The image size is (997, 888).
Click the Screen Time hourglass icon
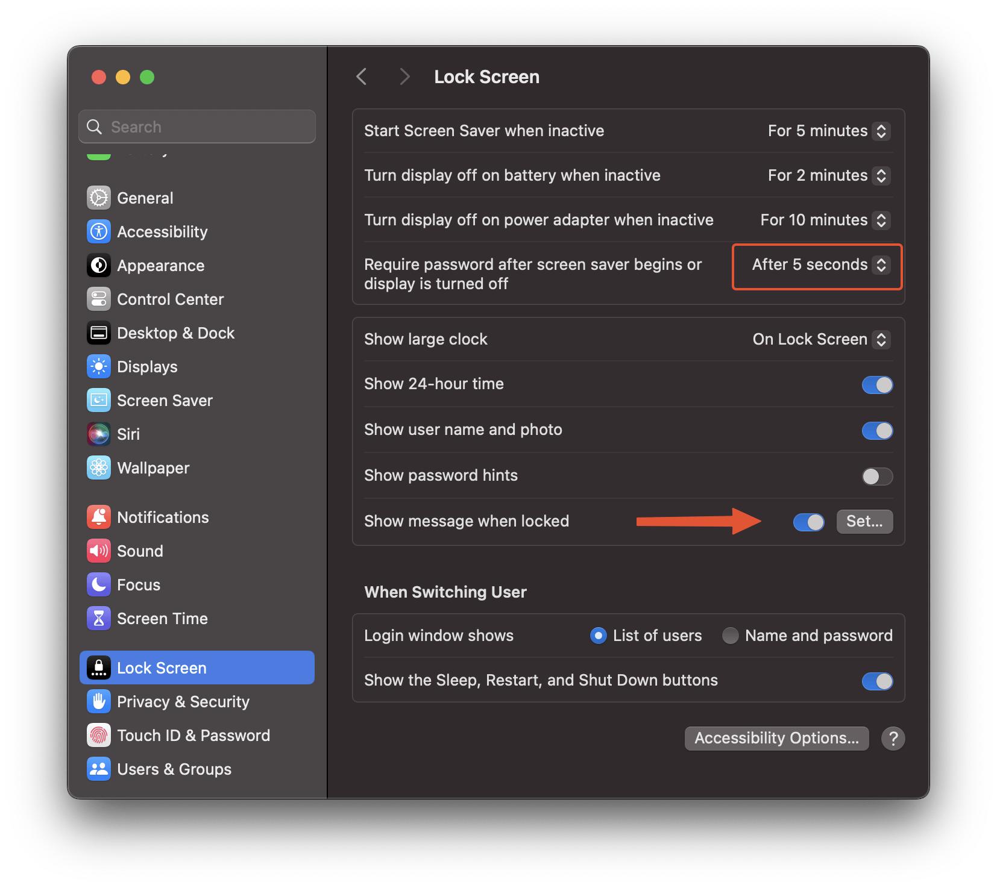99,619
